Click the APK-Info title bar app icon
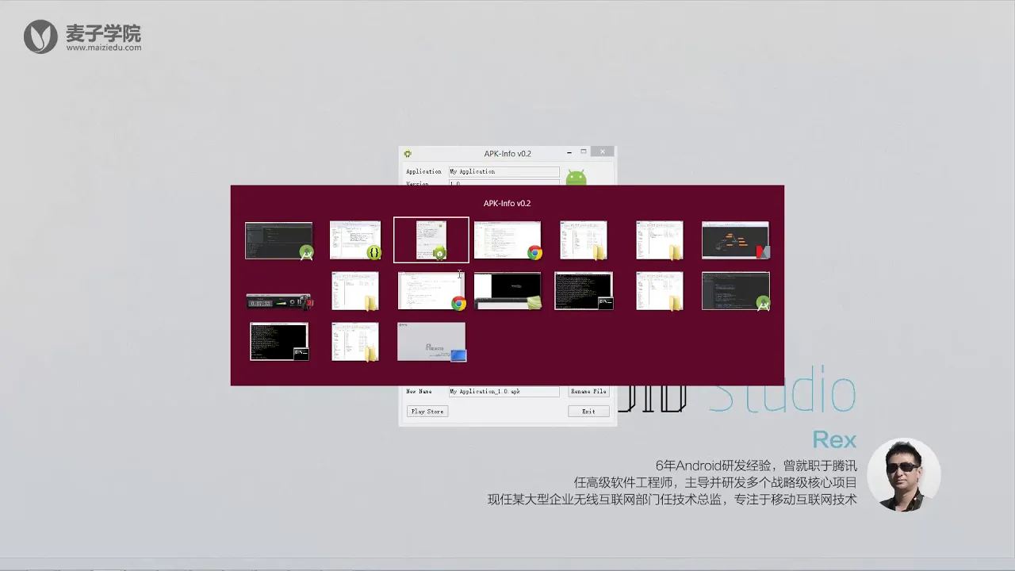This screenshot has width=1015, height=571. (x=408, y=154)
